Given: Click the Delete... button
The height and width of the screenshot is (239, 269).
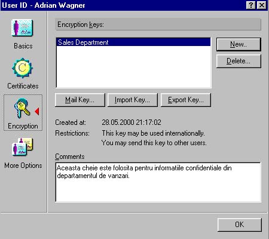Looking at the screenshot, I should pos(239,61).
